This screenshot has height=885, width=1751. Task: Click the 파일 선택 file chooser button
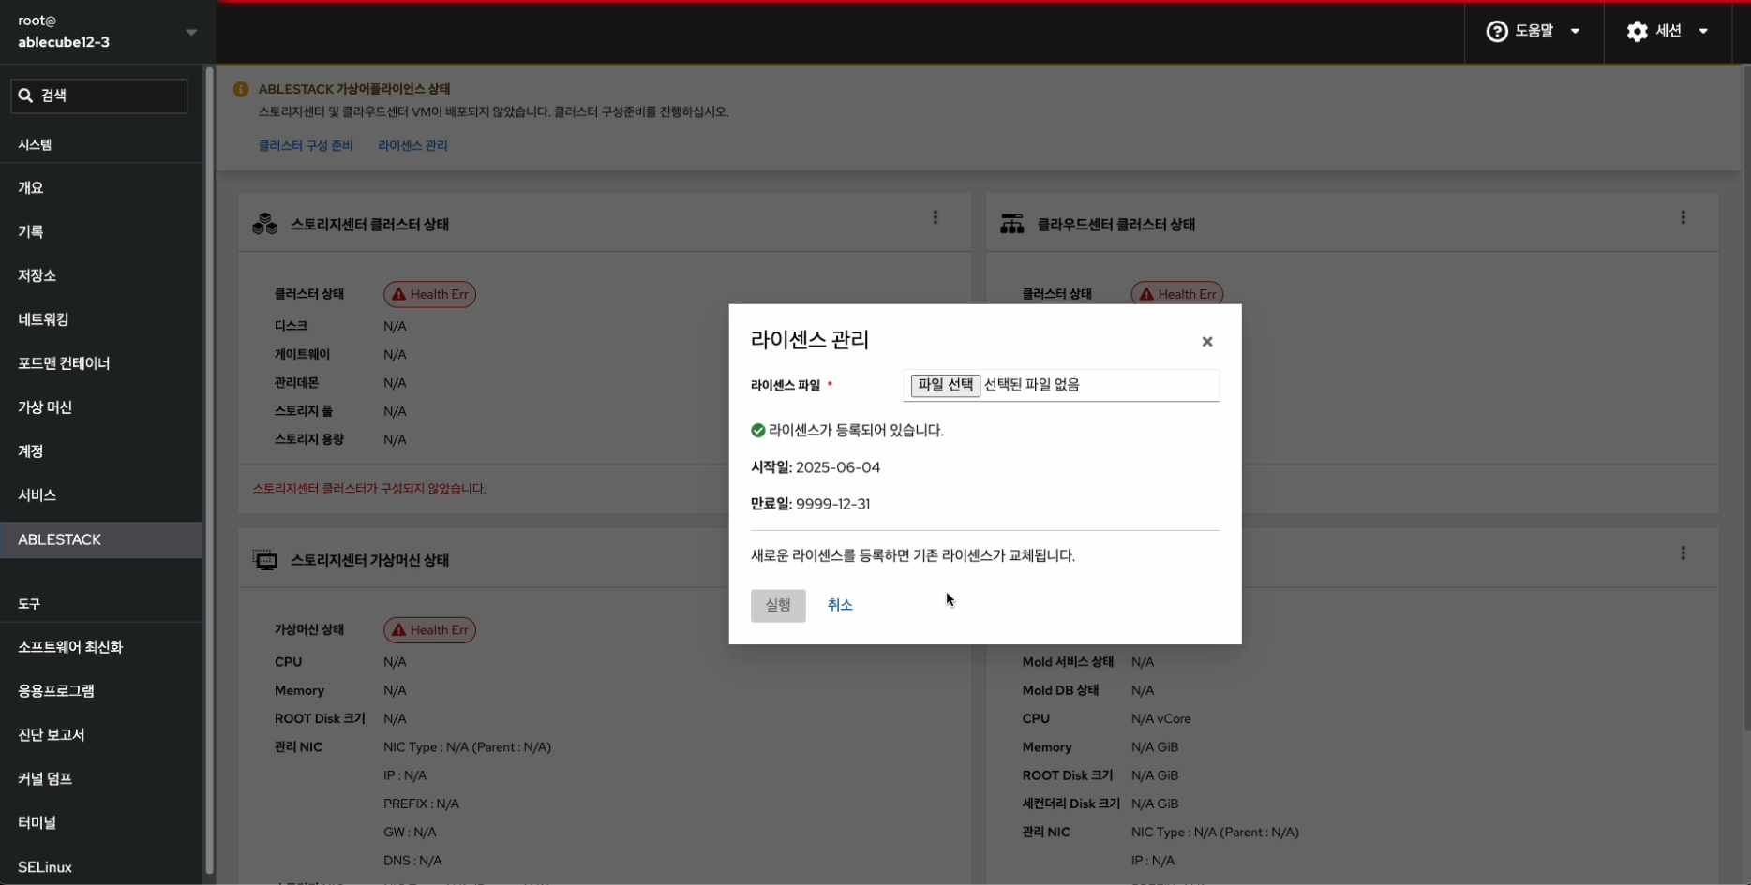(945, 385)
